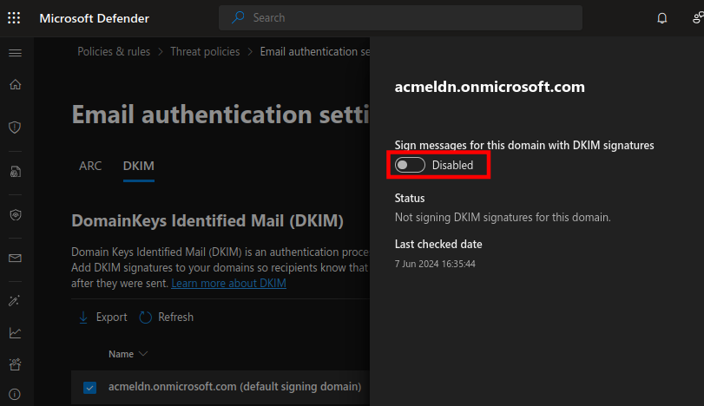Navigate to Threat policies breadcrumb
This screenshot has height=406, width=704.
pos(205,52)
